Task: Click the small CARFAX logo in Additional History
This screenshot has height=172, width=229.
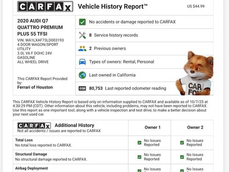Action: click(34, 125)
